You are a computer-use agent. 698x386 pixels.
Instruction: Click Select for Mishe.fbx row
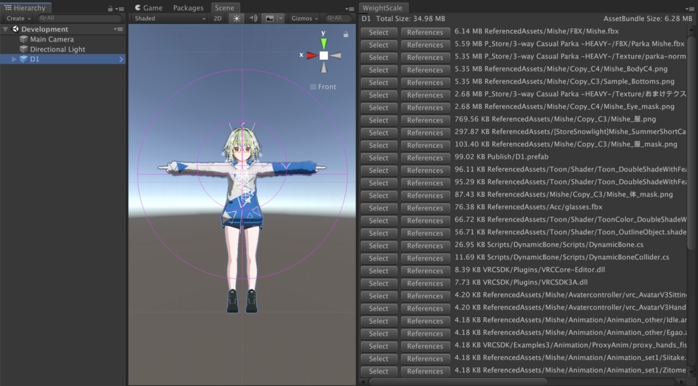click(x=378, y=33)
